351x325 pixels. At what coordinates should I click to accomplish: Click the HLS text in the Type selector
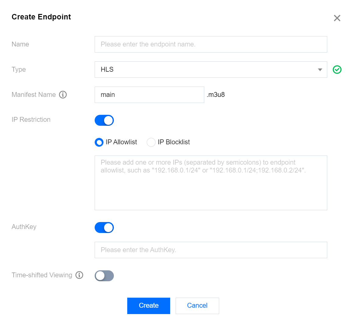tap(107, 70)
